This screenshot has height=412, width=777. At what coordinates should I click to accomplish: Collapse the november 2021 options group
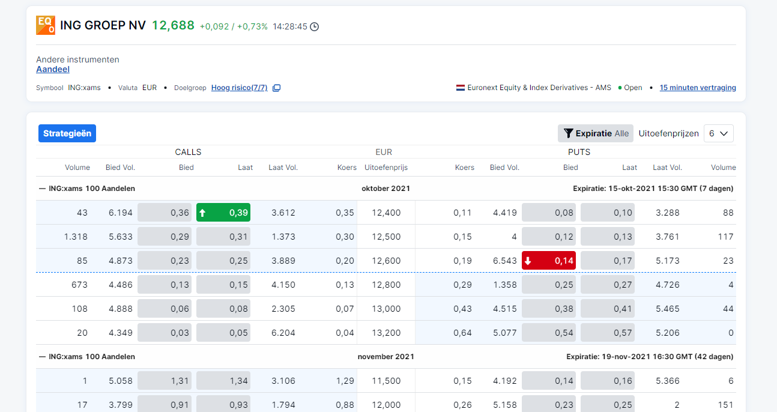pyautogui.click(x=42, y=357)
